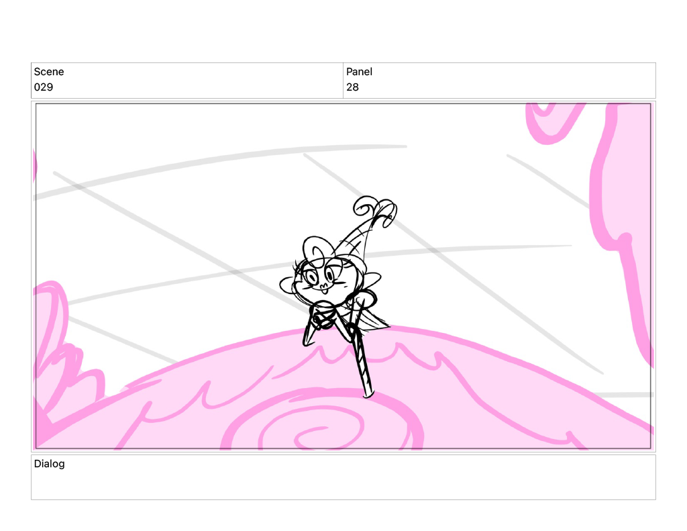
Task: Click the Scene label in header
Action: pyautogui.click(x=49, y=72)
